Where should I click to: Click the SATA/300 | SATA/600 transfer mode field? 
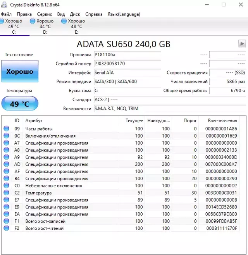coord(127,82)
